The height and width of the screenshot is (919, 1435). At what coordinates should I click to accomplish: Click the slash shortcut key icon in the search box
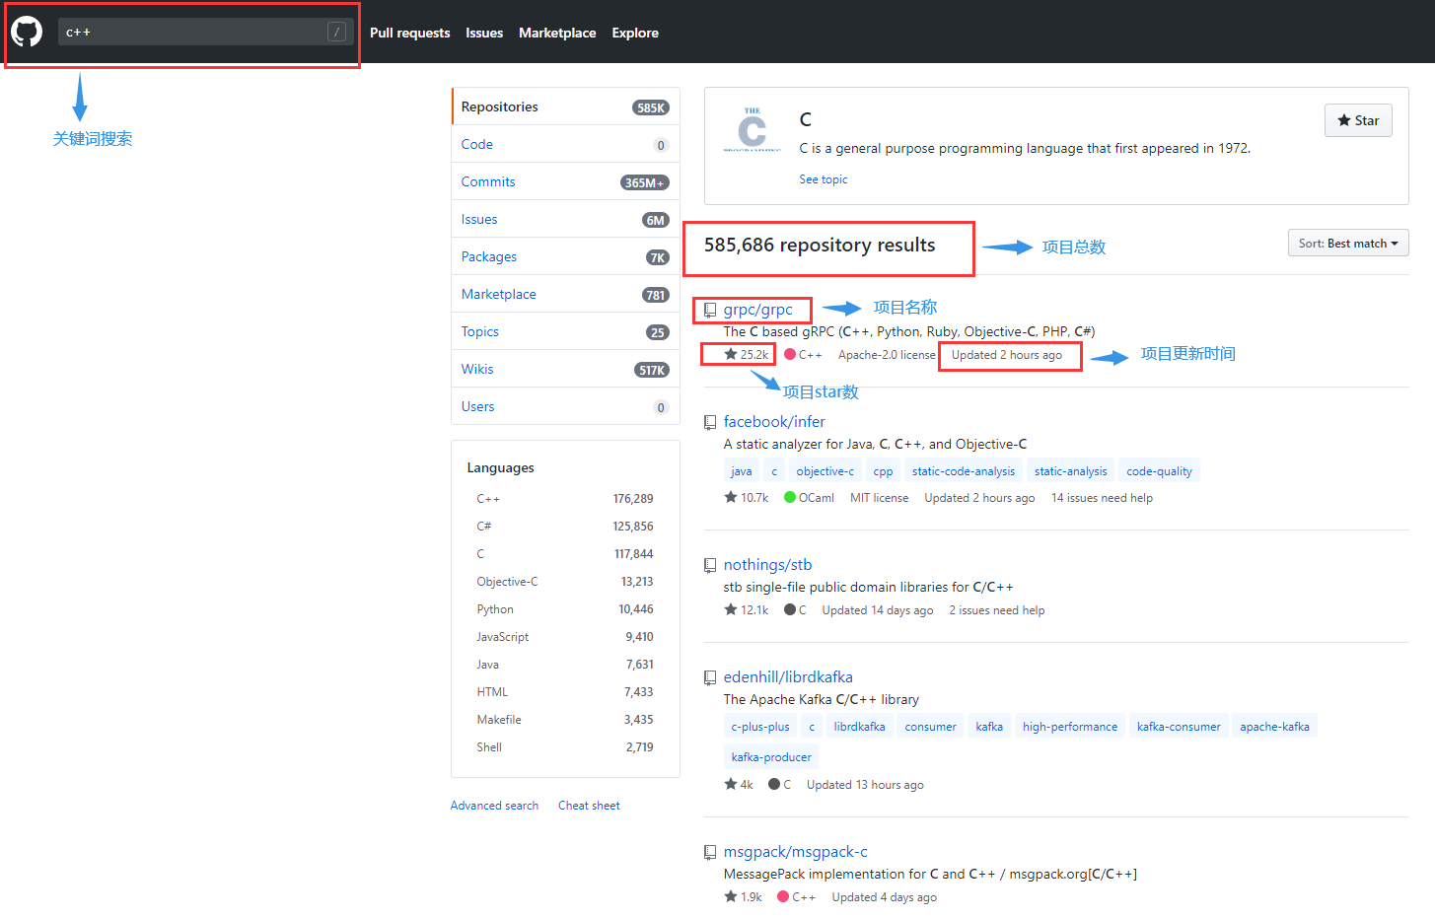point(336,32)
